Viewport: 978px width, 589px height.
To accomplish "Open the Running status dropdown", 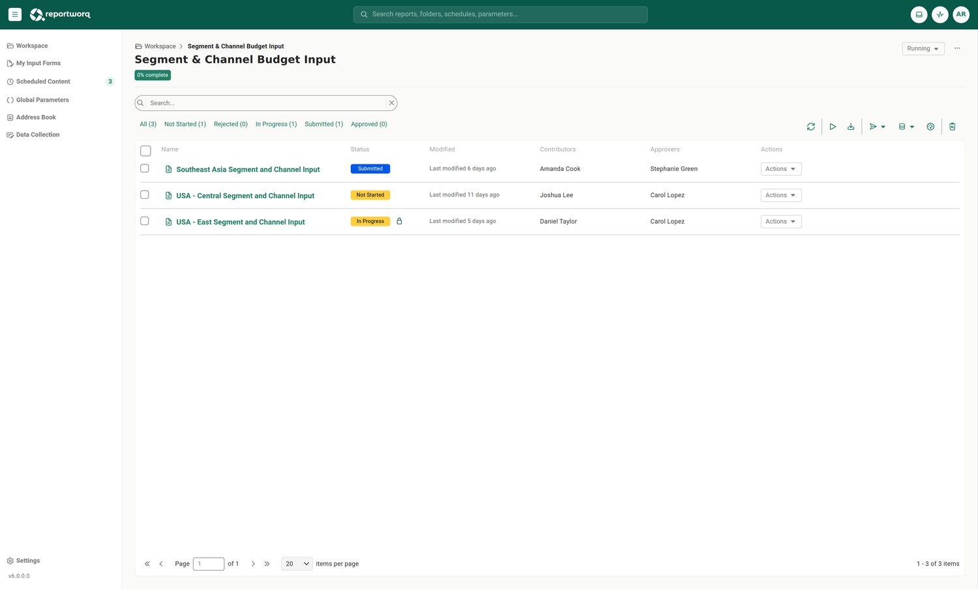I will pyautogui.click(x=923, y=49).
